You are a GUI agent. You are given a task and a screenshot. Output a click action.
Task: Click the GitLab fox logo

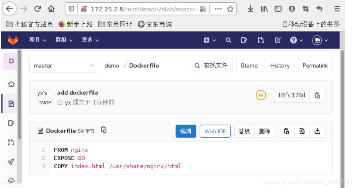[13, 40]
